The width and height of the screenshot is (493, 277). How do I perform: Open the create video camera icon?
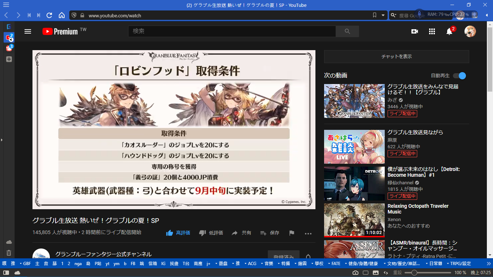coord(415,31)
